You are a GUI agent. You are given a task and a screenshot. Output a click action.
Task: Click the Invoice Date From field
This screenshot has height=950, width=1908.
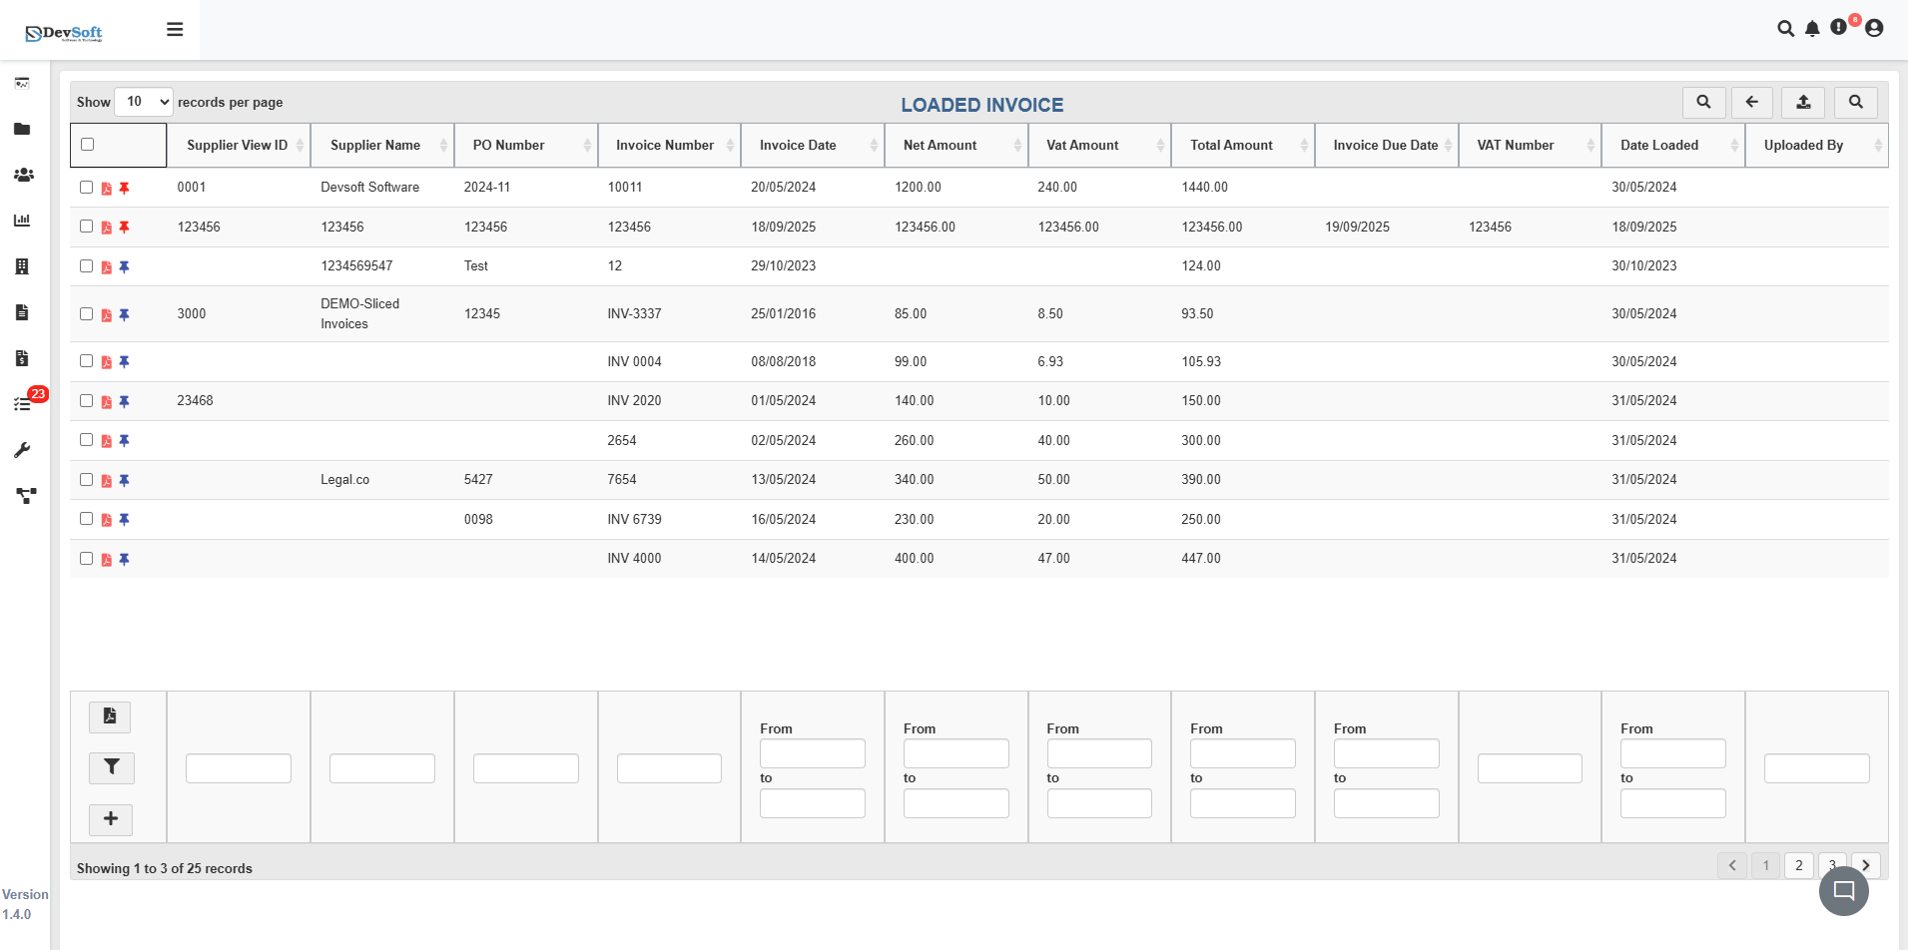click(813, 753)
